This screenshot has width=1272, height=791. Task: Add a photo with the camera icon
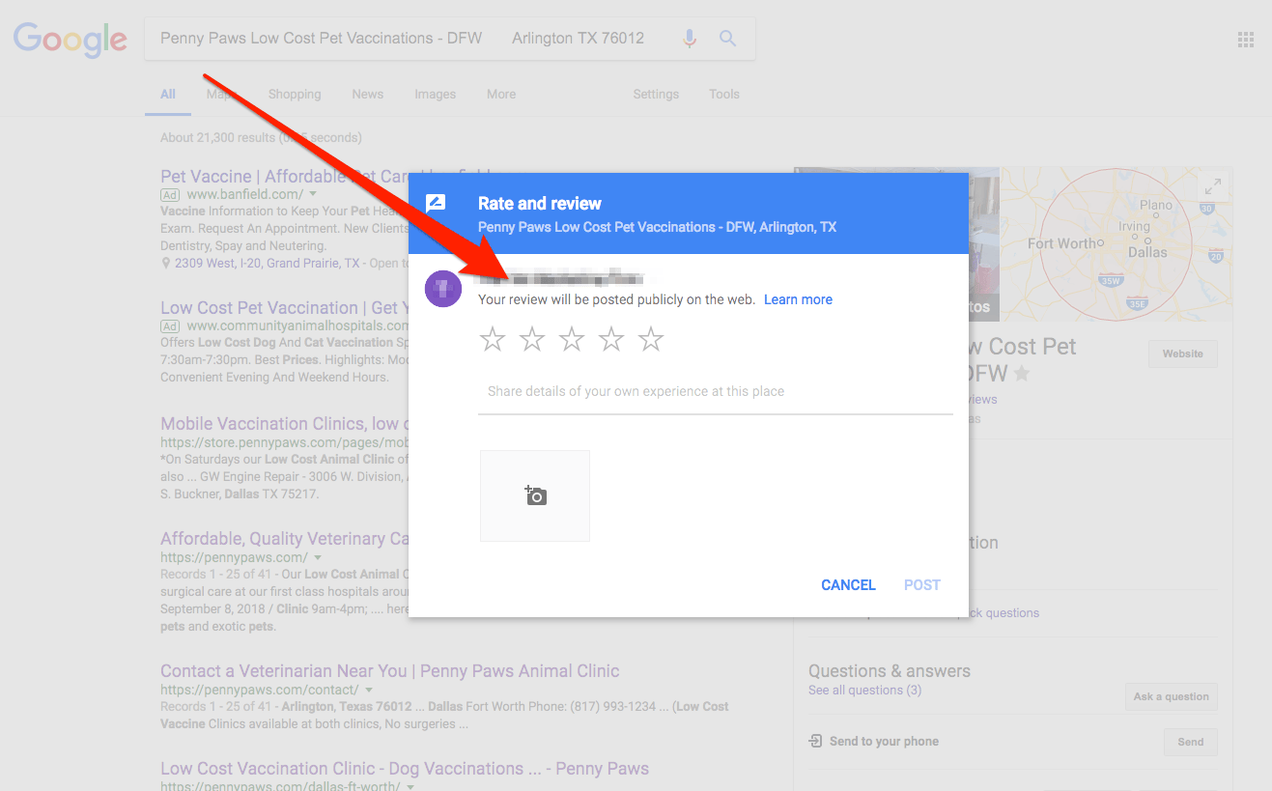pyautogui.click(x=535, y=495)
